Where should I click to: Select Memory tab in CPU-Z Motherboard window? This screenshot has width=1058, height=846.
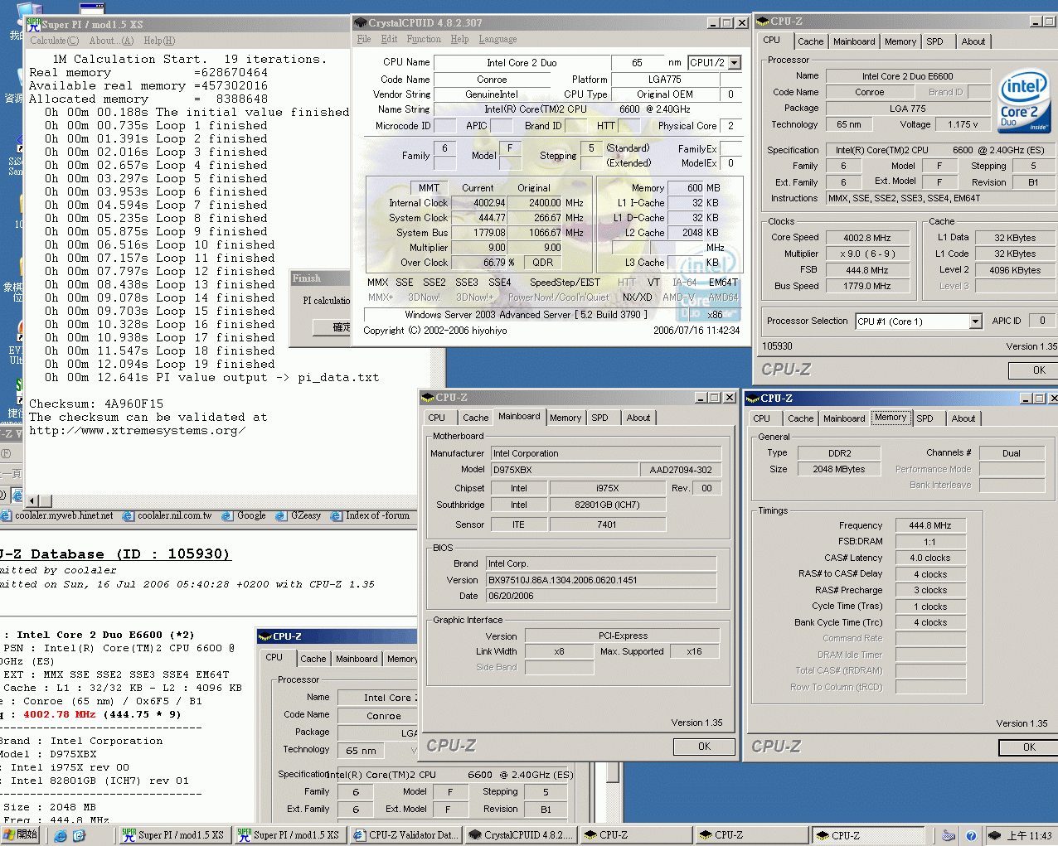[x=565, y=418]
